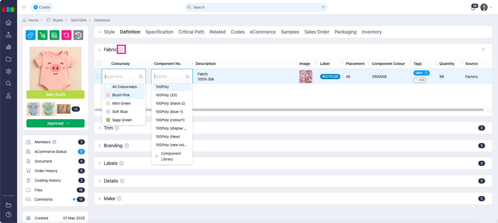Expand the Branding section

(x=100, y=146)
